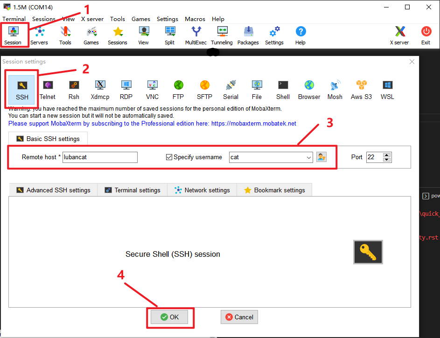Increase the Port number with up arrow
The height and width of the screenshot is (338, 440).
tap(387, 155)
